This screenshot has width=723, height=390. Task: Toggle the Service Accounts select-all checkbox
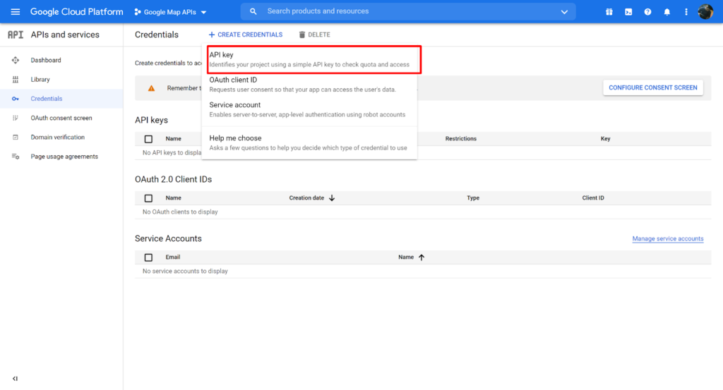148,258
